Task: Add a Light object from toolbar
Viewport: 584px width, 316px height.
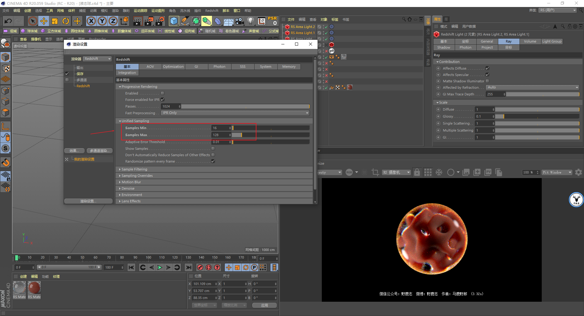Action: coord(251,21)
